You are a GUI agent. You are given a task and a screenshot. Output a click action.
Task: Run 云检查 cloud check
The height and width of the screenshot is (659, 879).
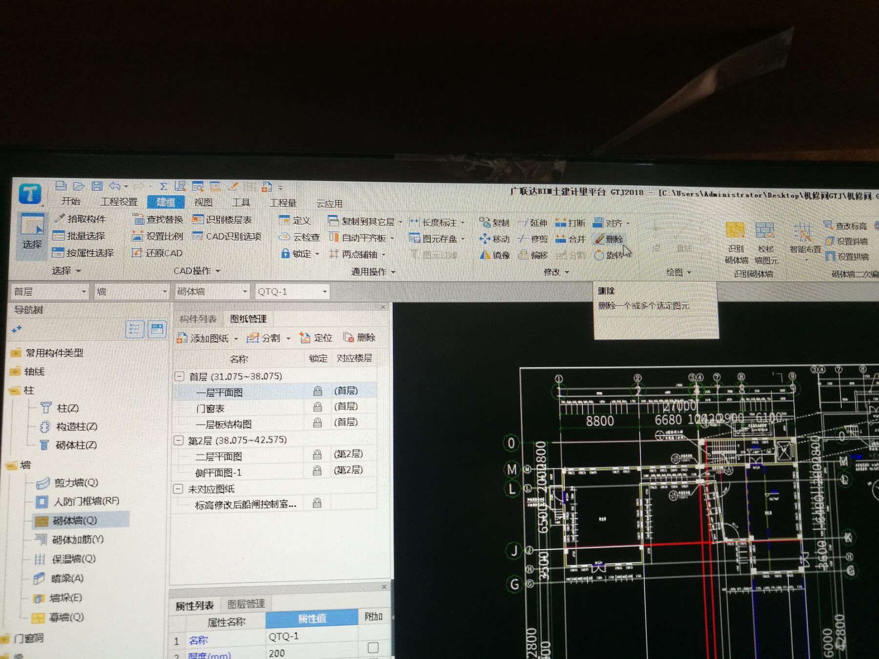pyautogui.click(x=299, y=237)
